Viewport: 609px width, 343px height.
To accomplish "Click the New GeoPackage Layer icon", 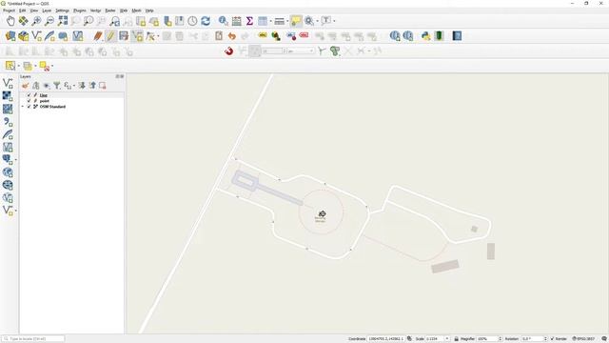I will click(23, 36).
